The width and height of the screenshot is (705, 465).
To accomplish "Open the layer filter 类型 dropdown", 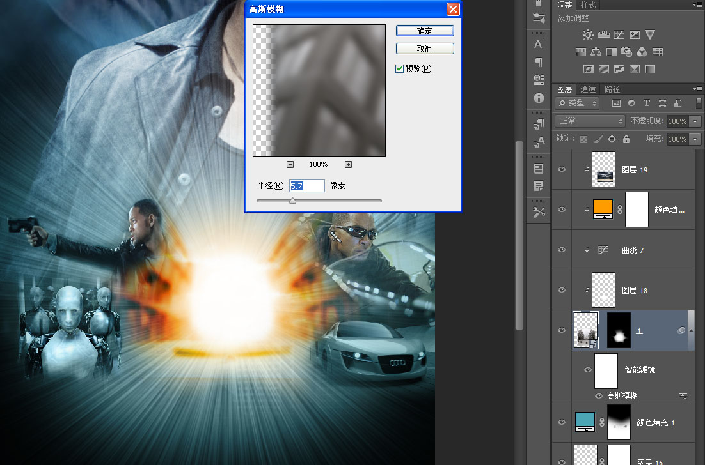I will [577, 103].
